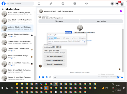Click Autumn's avatar in conversation header
This screenshot has height=94, width=127.
[41, 11]
